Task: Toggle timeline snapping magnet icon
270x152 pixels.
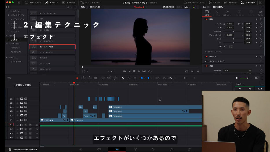Action: click(123, 78)
